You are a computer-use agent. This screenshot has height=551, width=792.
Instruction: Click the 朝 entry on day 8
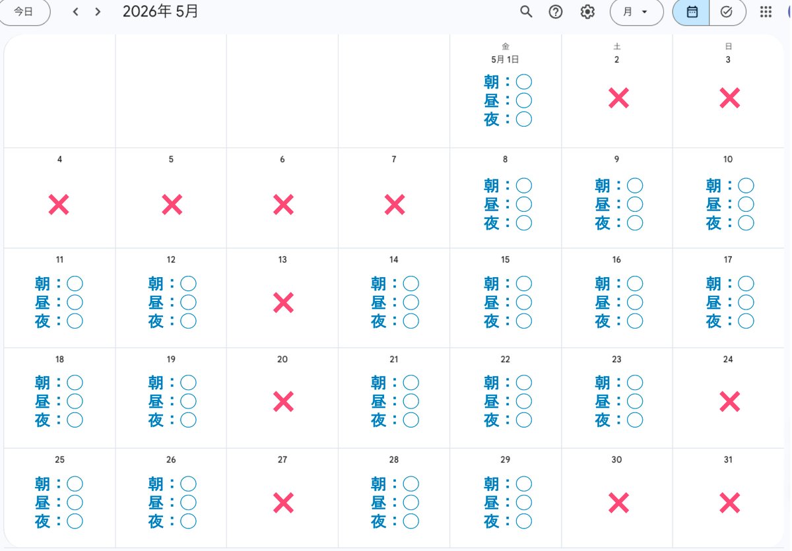tap(508, 185)
